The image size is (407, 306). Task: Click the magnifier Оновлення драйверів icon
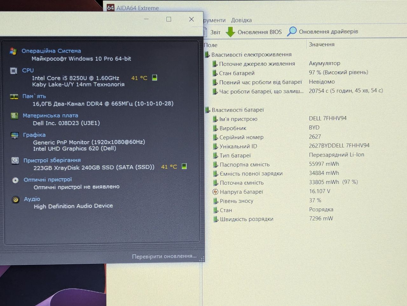click(292, 31)
